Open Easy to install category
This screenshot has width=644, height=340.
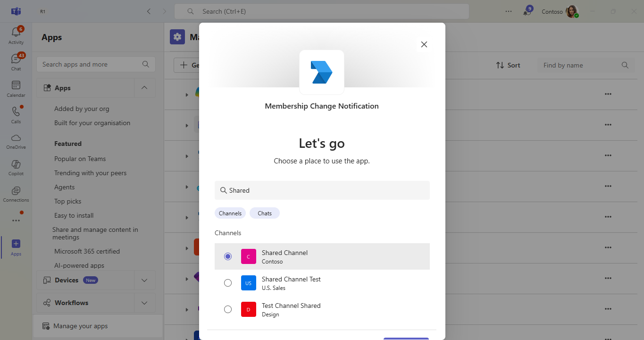click(x=74, y=215)
